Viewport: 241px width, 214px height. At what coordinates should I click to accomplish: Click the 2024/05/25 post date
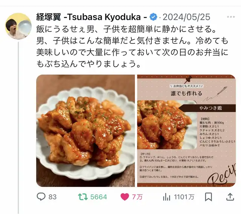pos(186,17)
